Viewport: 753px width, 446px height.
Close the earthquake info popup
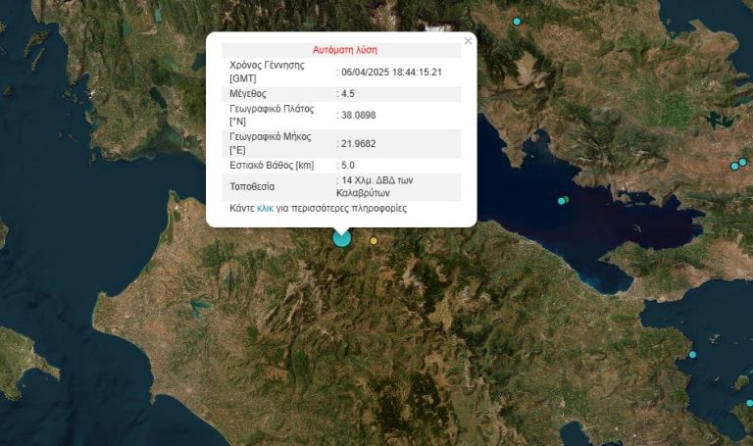pyautogui.click(x=468, y=41)
